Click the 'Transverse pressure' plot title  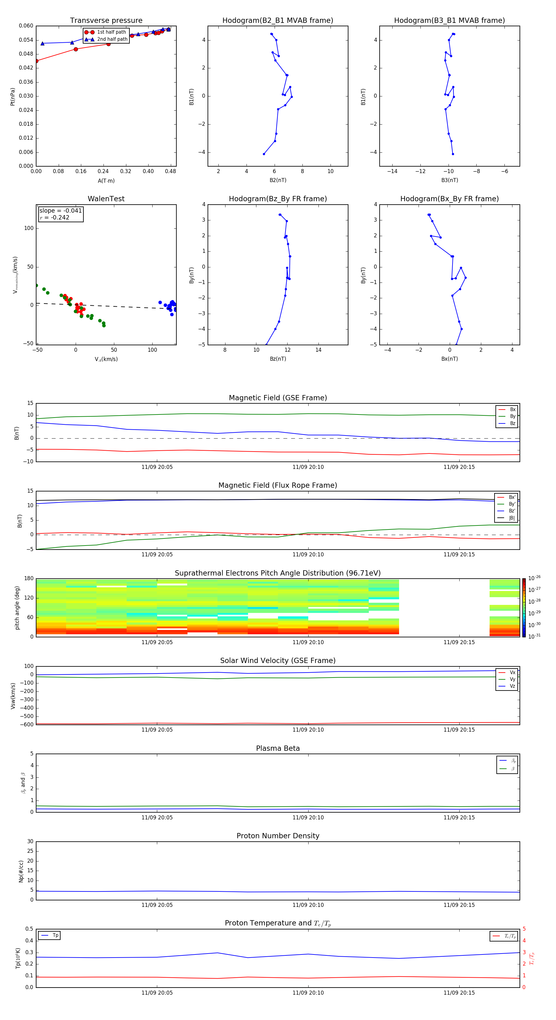point(106,21)
